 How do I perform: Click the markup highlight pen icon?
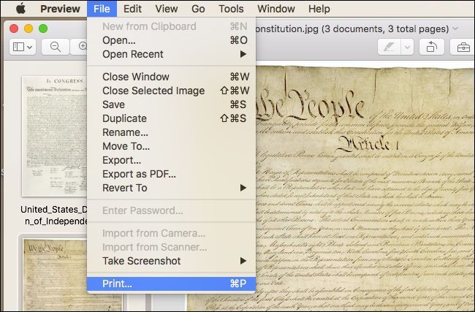(389, 47)
